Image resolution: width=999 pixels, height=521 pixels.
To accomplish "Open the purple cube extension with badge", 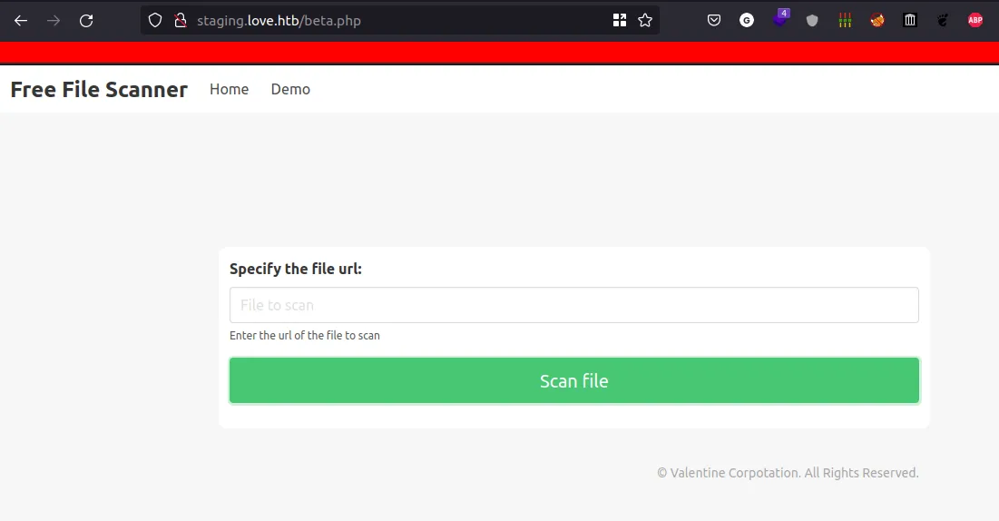I will pos(779,20).
